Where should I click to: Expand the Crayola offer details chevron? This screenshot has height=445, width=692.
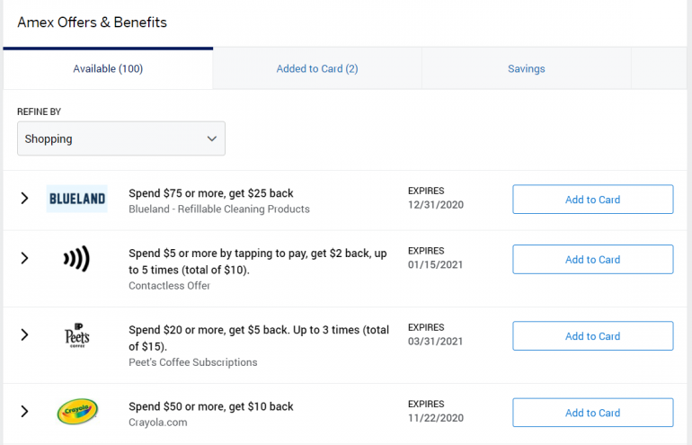[24, 412]
